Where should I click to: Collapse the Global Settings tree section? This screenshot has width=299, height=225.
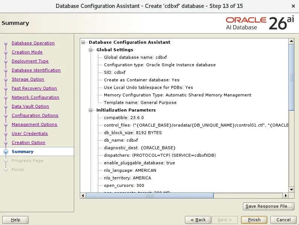coord(91,50)
